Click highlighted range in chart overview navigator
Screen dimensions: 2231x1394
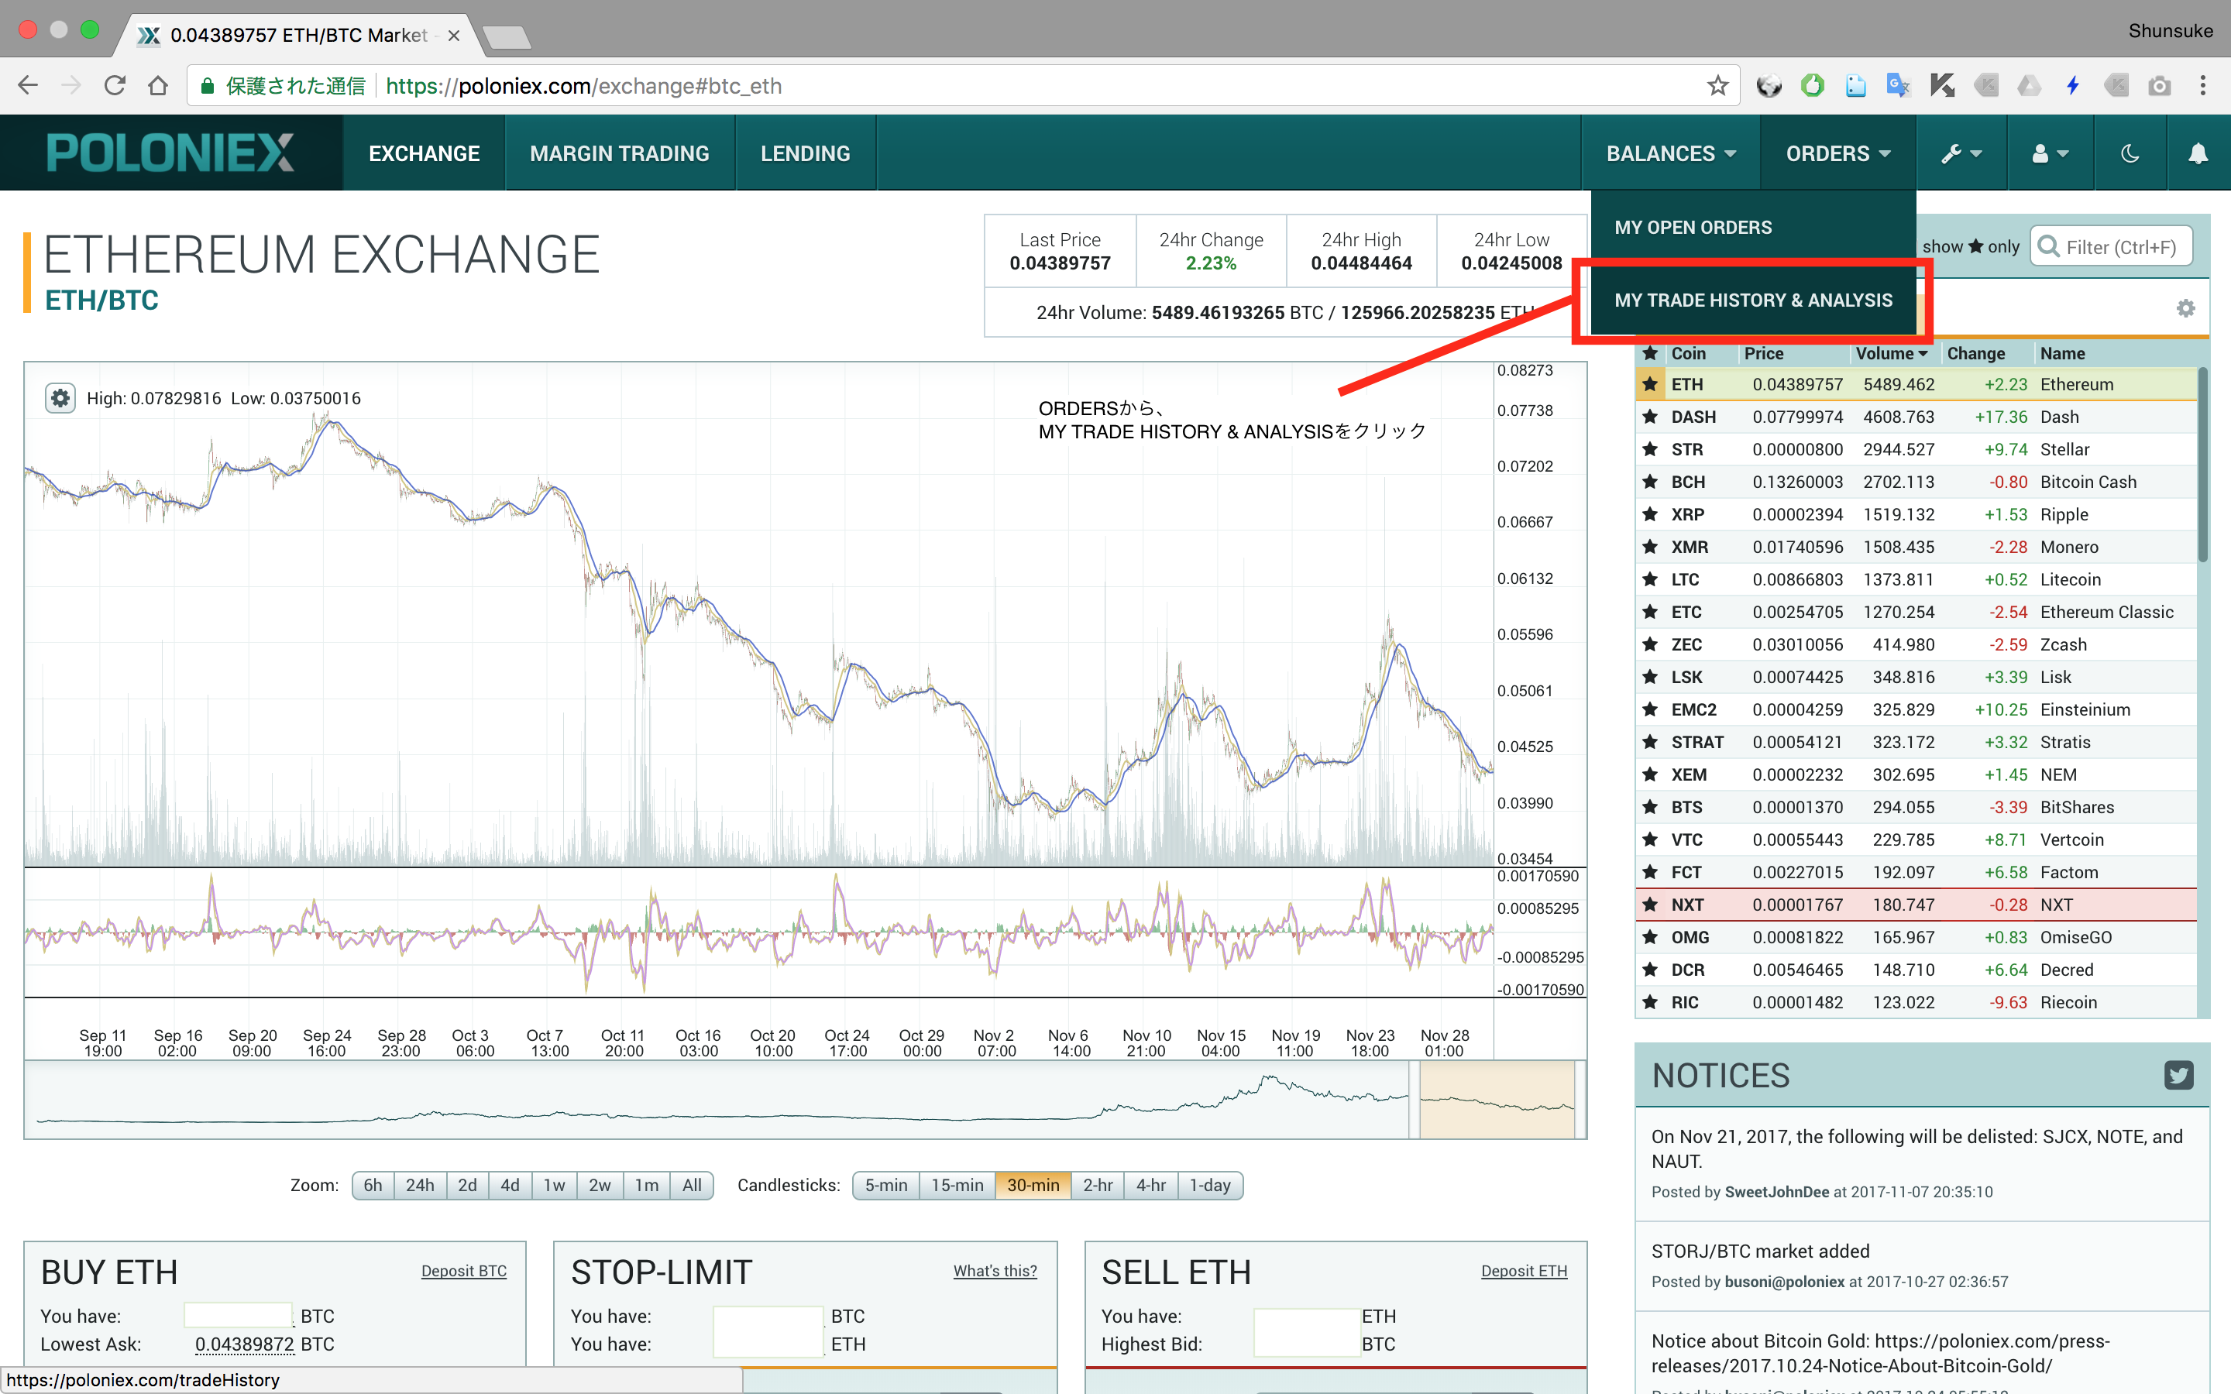click(x=1497, y=1099)
